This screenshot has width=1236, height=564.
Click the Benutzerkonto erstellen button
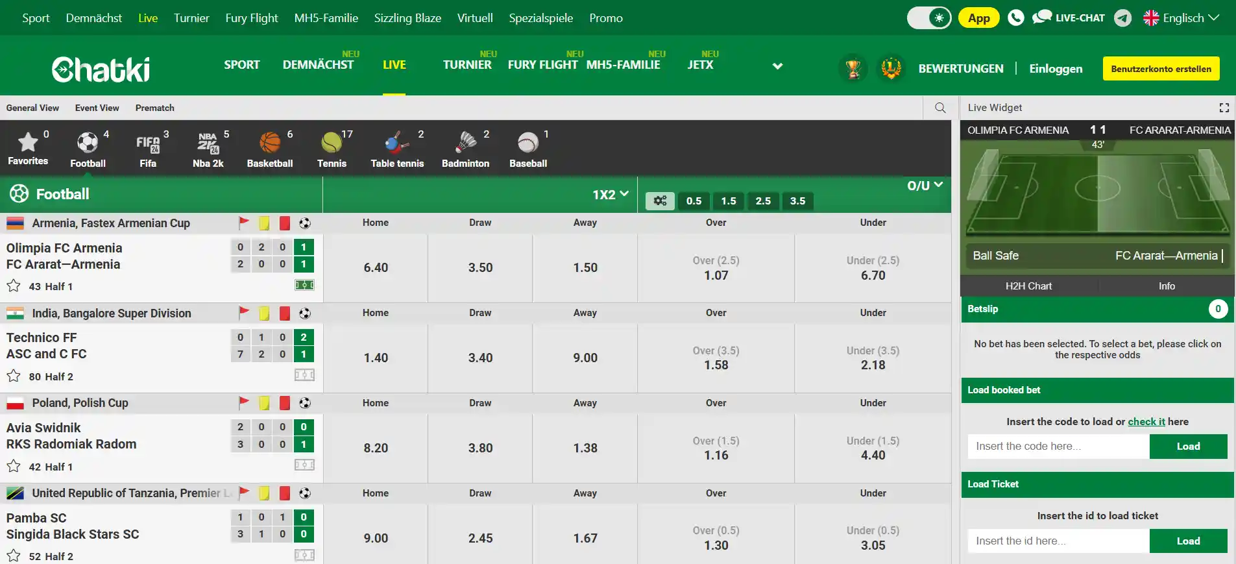point(1161,69)
